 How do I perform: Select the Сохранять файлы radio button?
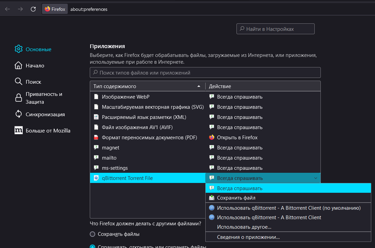[92, 234]
